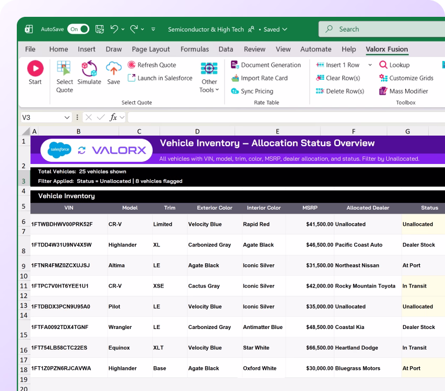Open the File menu
This screenshot has width=445, height=391.
pos(30,49)
